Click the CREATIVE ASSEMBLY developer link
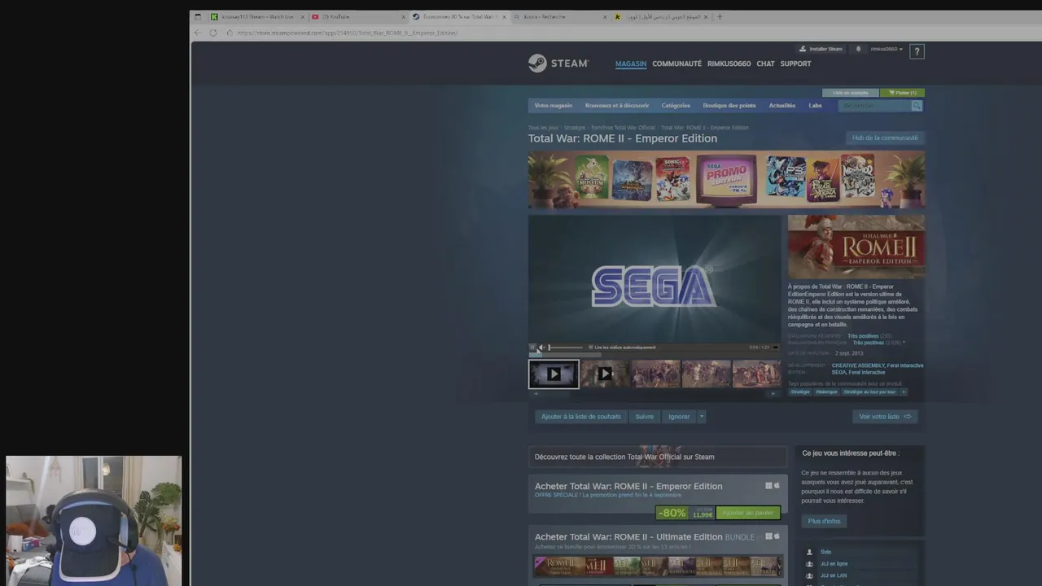The width and height of the screenshot is (1042, 586). tap(858, 365)
